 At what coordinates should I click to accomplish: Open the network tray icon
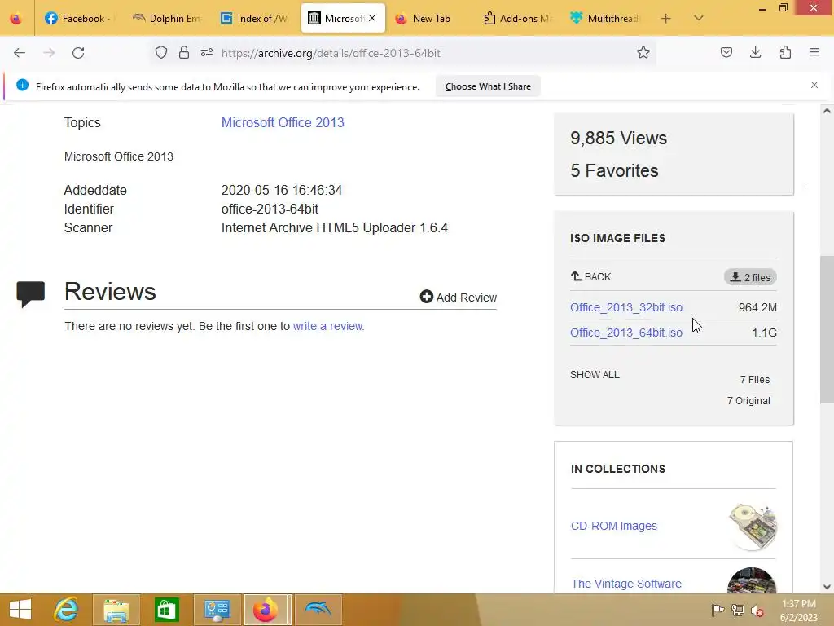(738, 610)
